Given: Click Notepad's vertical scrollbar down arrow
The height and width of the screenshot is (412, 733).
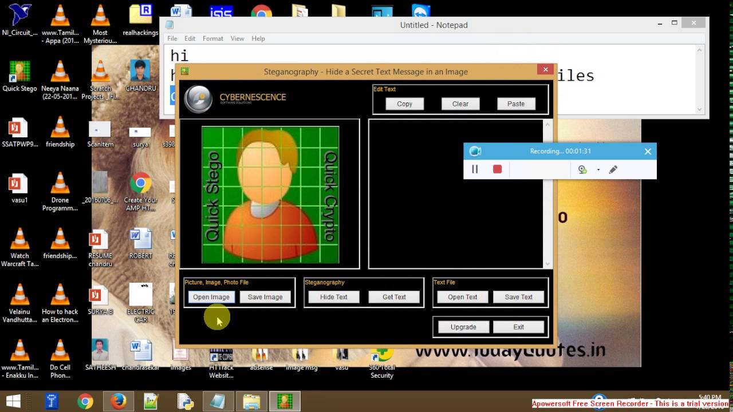Looking at the screenshot, I should pyautogui.click(x=700, y=109).
